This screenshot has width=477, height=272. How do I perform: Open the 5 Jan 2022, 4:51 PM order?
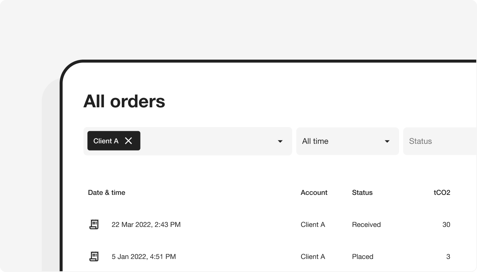pos(143,257)
